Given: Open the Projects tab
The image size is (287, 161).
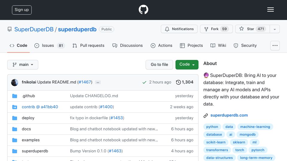Looking at the screenshot, I should point(191,45).
